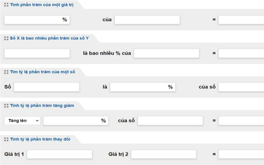Click grid icon beside 'Tính tỷ lệ phần trăm thay đổi'
The image size is (264, 165).
(6, 139)
